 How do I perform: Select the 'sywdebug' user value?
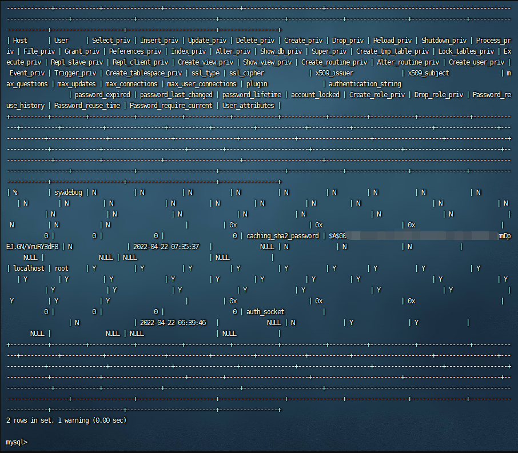[x=68, y=193]
